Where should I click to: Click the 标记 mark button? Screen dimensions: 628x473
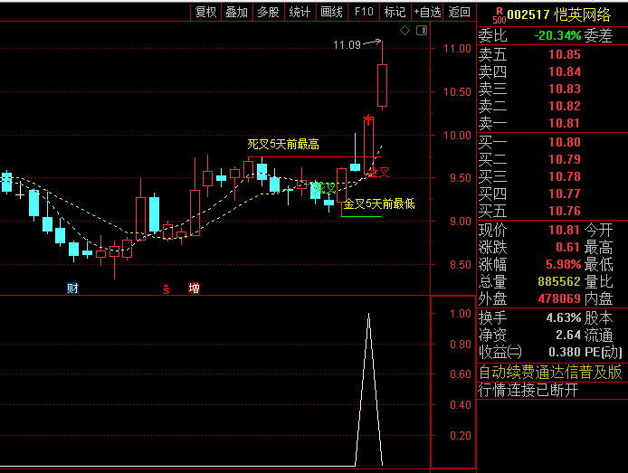(395, 12)
